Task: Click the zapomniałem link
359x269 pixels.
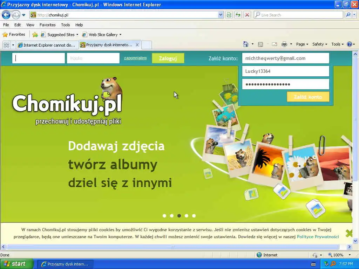Action: point(135,58)
